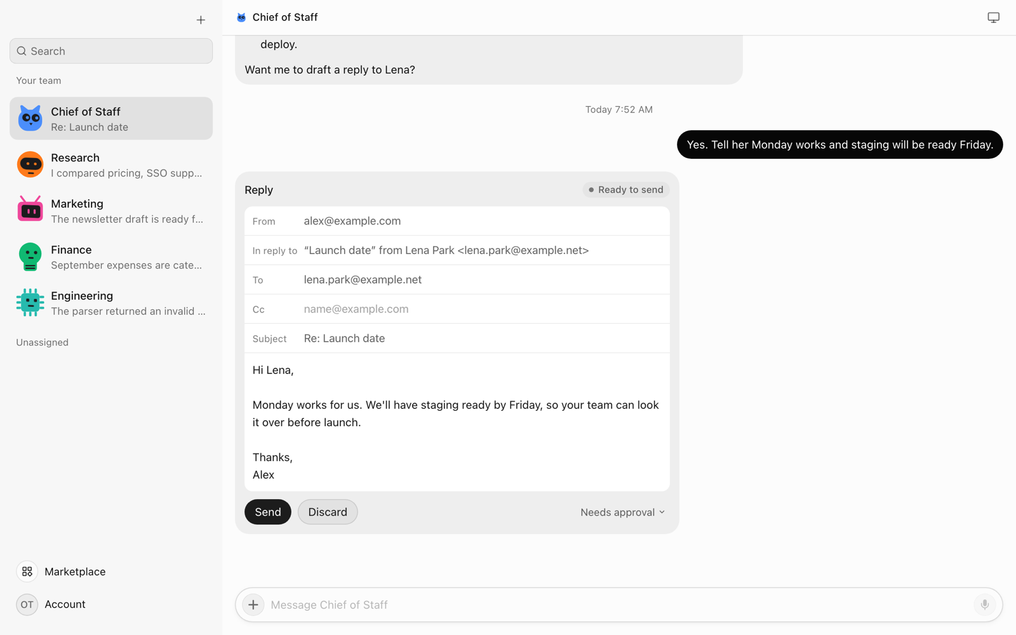Click the Message Chief of Staff input
Viewport: 1016px width, 635px height.
tap(619, 605)
